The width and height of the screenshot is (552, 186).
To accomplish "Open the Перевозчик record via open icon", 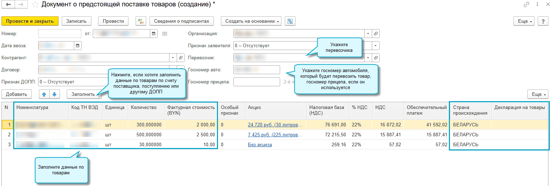I will click(376, 58).
